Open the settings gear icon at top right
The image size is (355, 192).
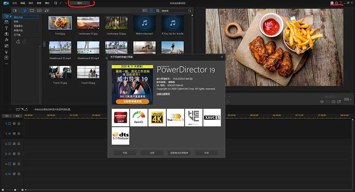[x=336, y=3]
